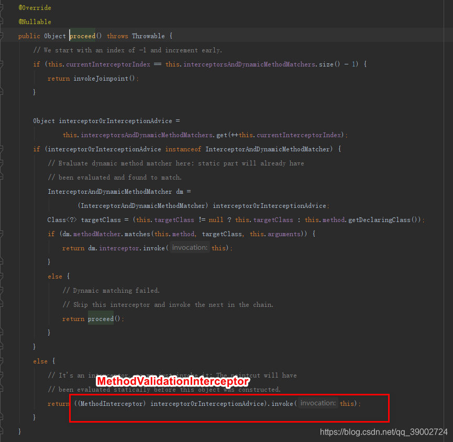Screen dimensions: 453x442
Task: Click the matches method call
Action: tap(138, 234)
